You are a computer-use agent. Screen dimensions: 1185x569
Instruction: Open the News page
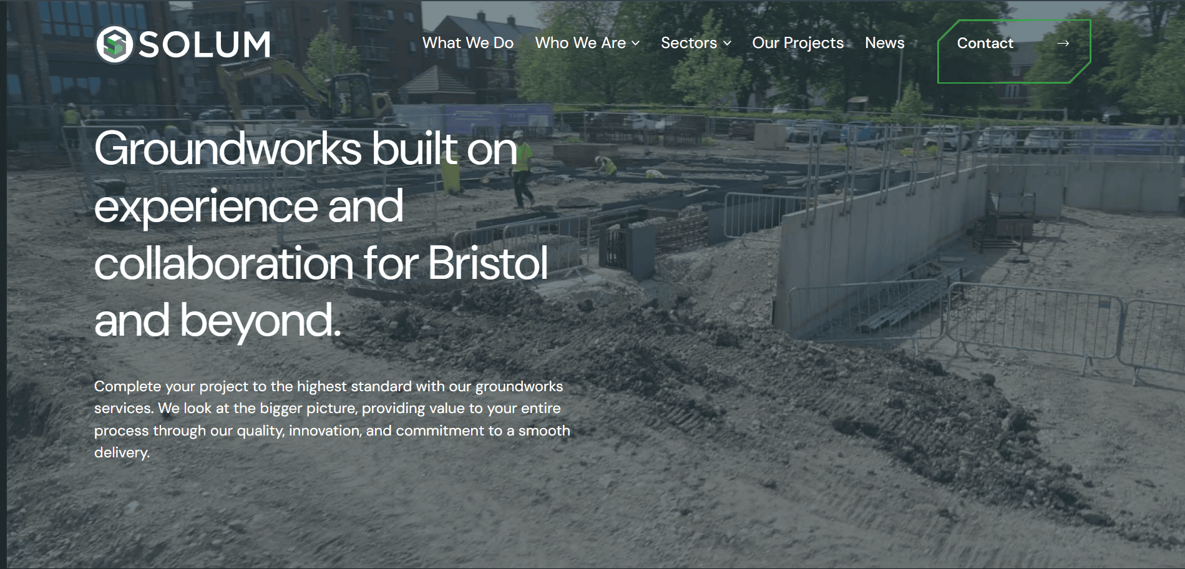pos(884,43)
